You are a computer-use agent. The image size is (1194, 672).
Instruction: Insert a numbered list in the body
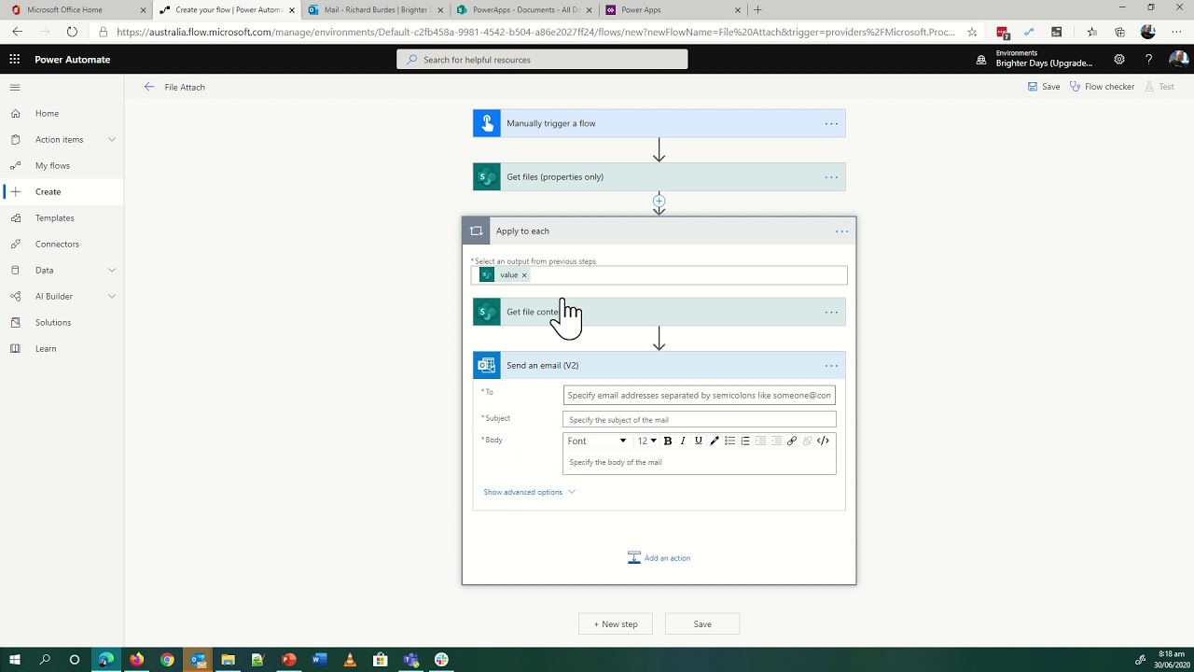pyautogui.click(x=745, y=441)
